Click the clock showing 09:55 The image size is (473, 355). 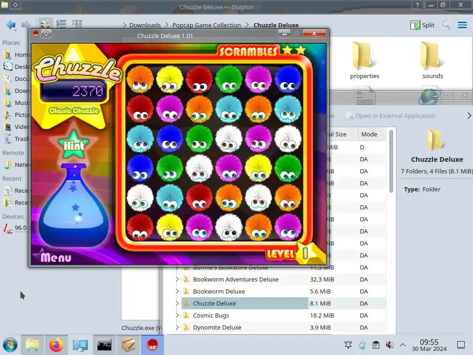[429, 342]
